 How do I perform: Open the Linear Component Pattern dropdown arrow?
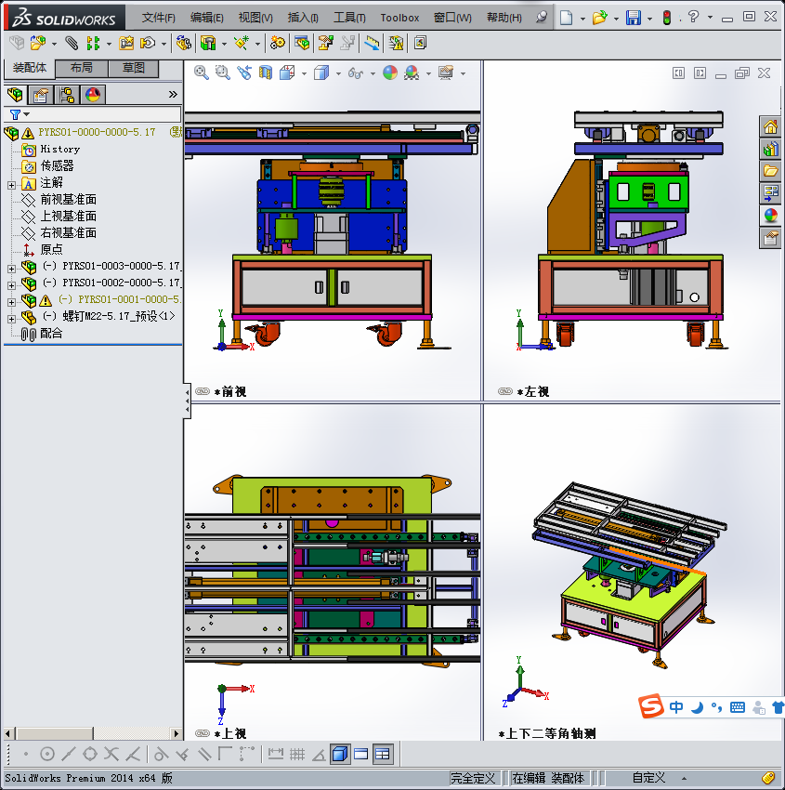coord(109,45)
